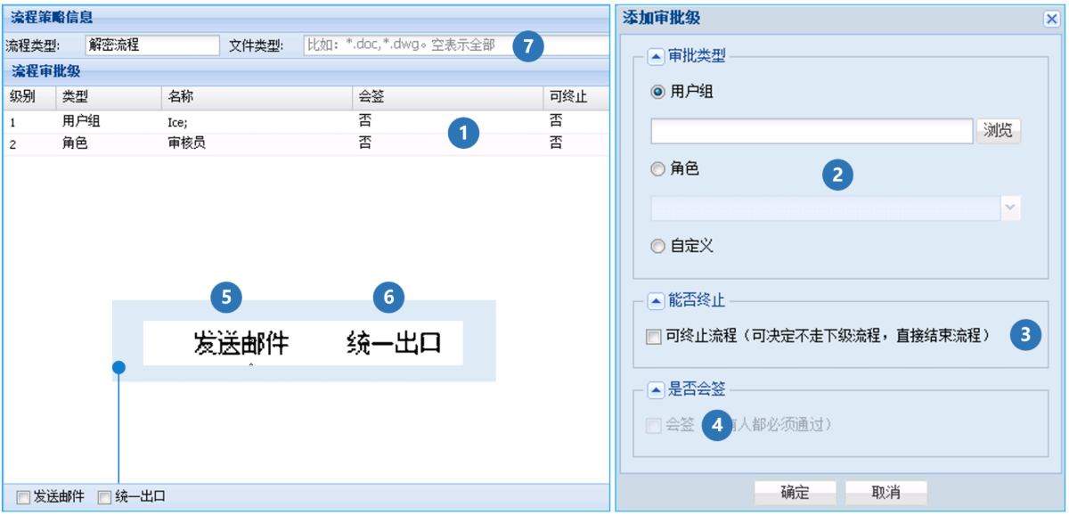Image resolution: width=1069 pixels, height=515 pixels.
Task: Enable the 可终止流程 checkbox
Action: [x=654, y=337]
